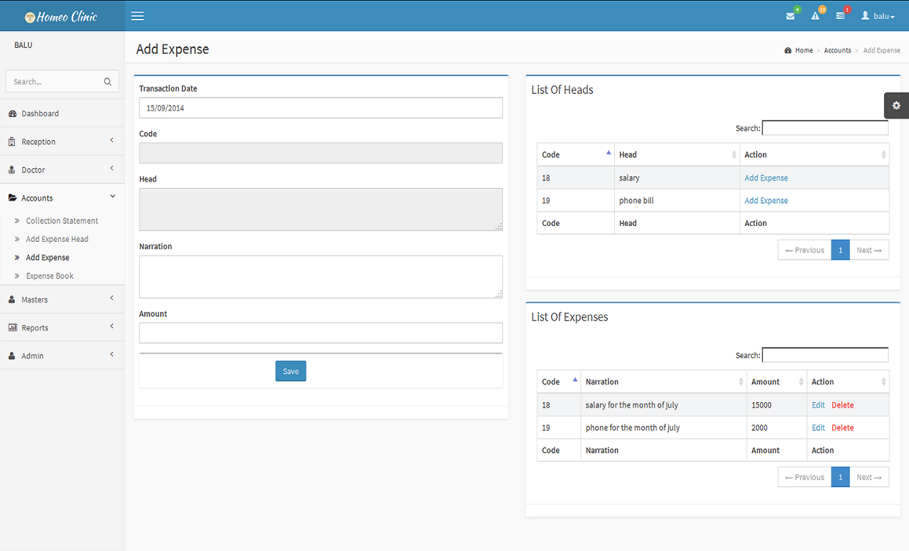Click into the Amount input field
This screenshot has width=909, height=551.
coord(321,333)
